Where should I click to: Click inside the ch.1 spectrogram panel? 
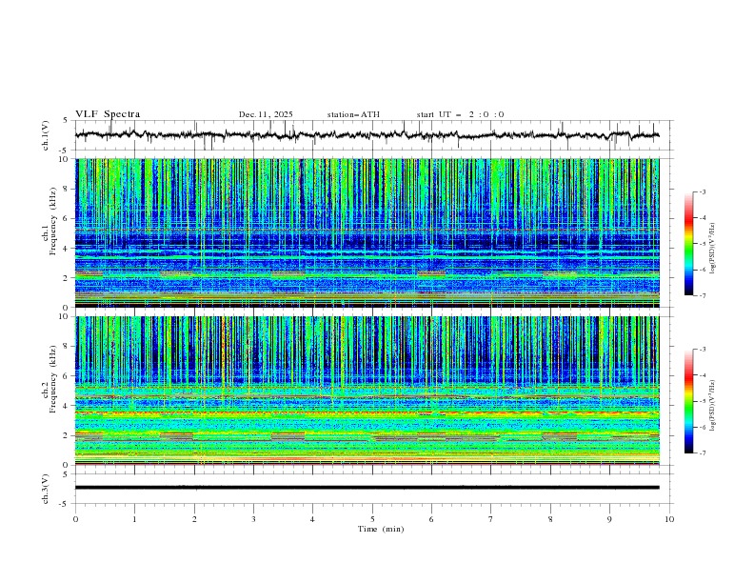pyautogui.click(x=367, y=232)
